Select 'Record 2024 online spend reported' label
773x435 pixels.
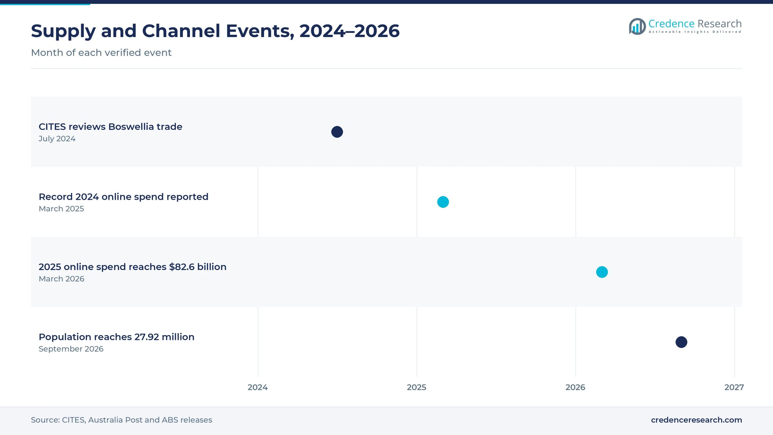(124, 197)
